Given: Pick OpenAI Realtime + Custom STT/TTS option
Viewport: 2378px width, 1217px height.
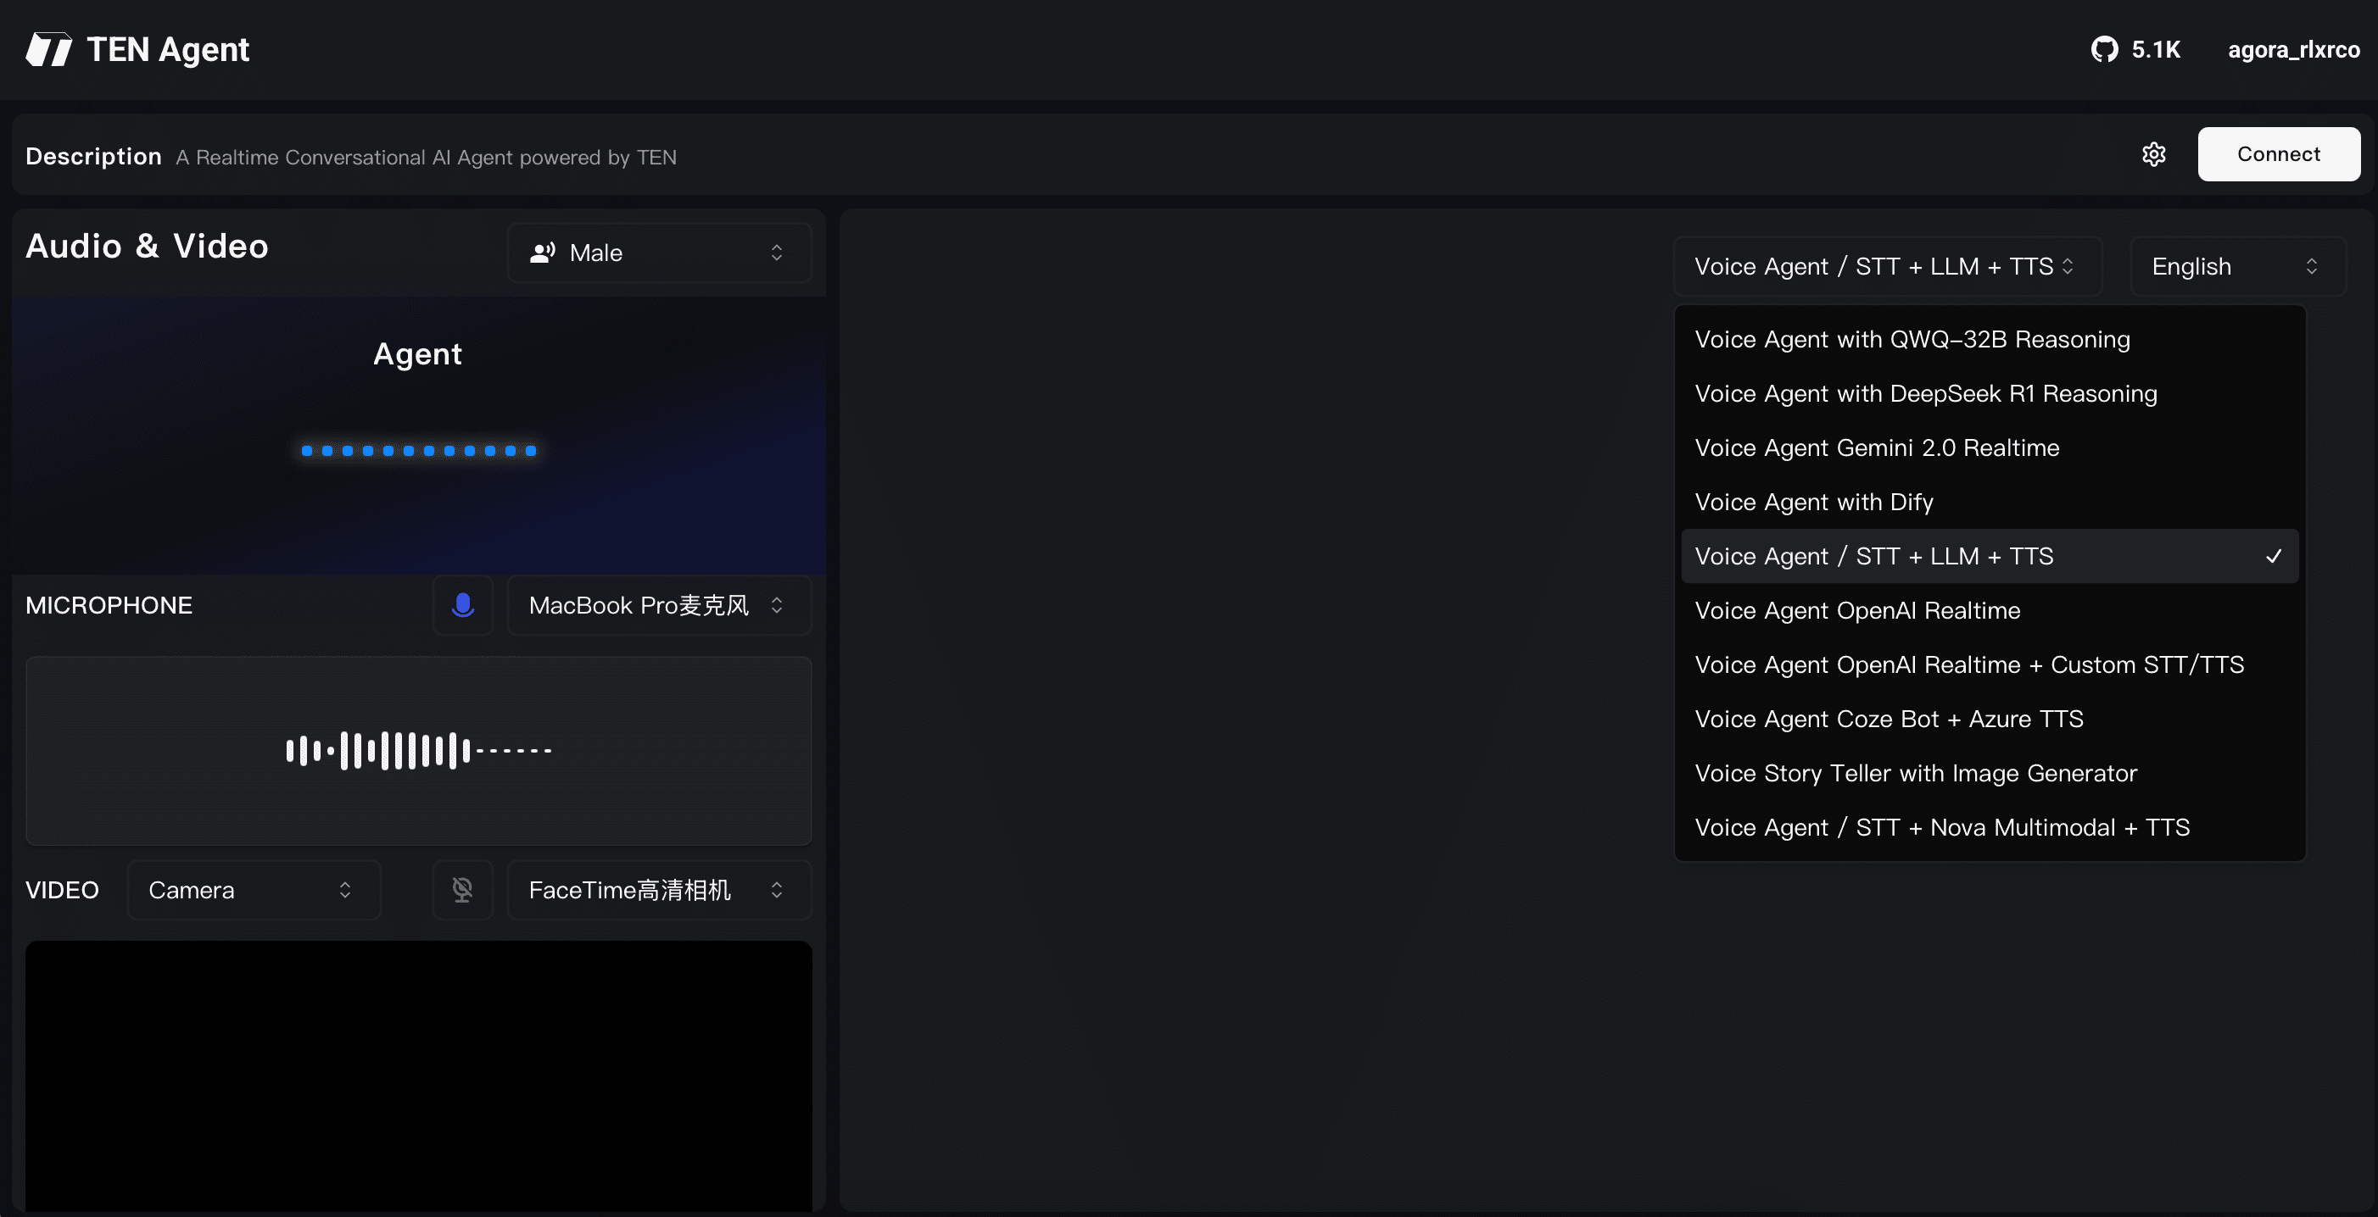Looking at the screenshot, I should click(1990, 664).
